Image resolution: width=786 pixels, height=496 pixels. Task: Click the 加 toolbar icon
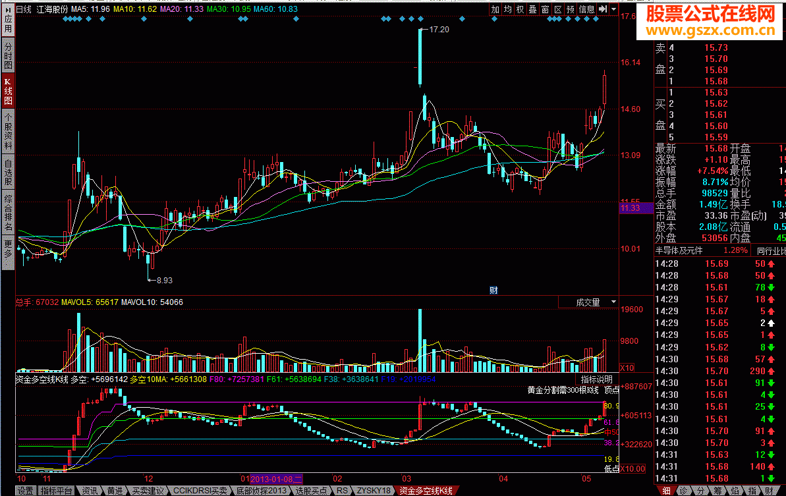(495, 9)
